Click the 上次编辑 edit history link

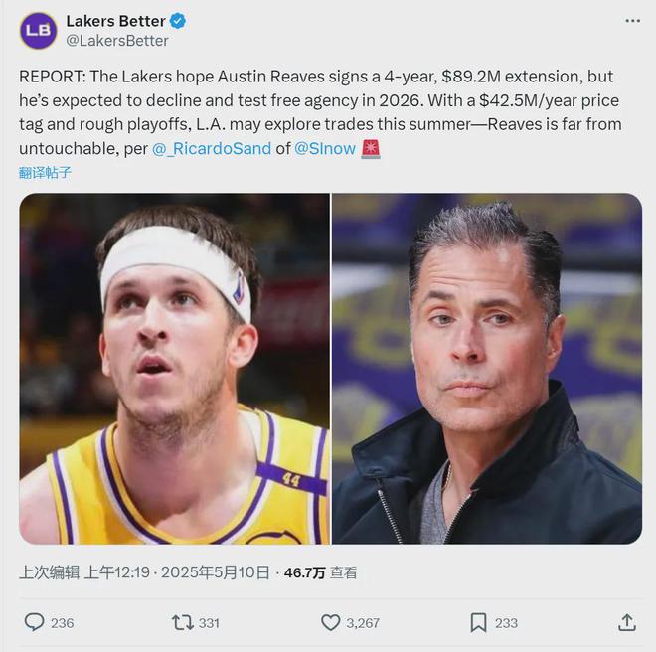47,572
